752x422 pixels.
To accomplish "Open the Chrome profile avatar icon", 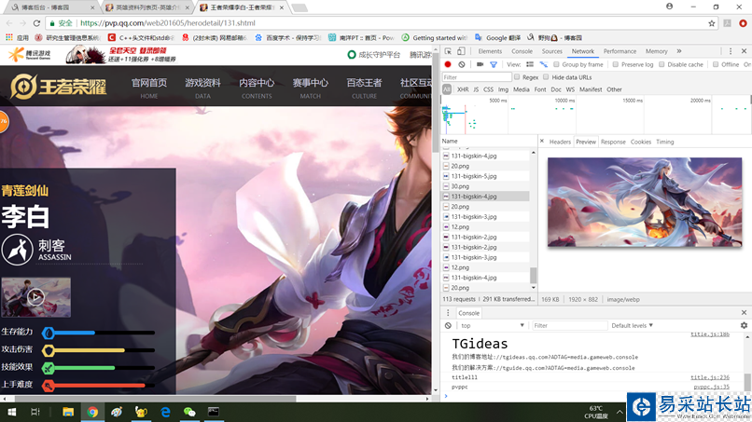I will click(670, 7).
